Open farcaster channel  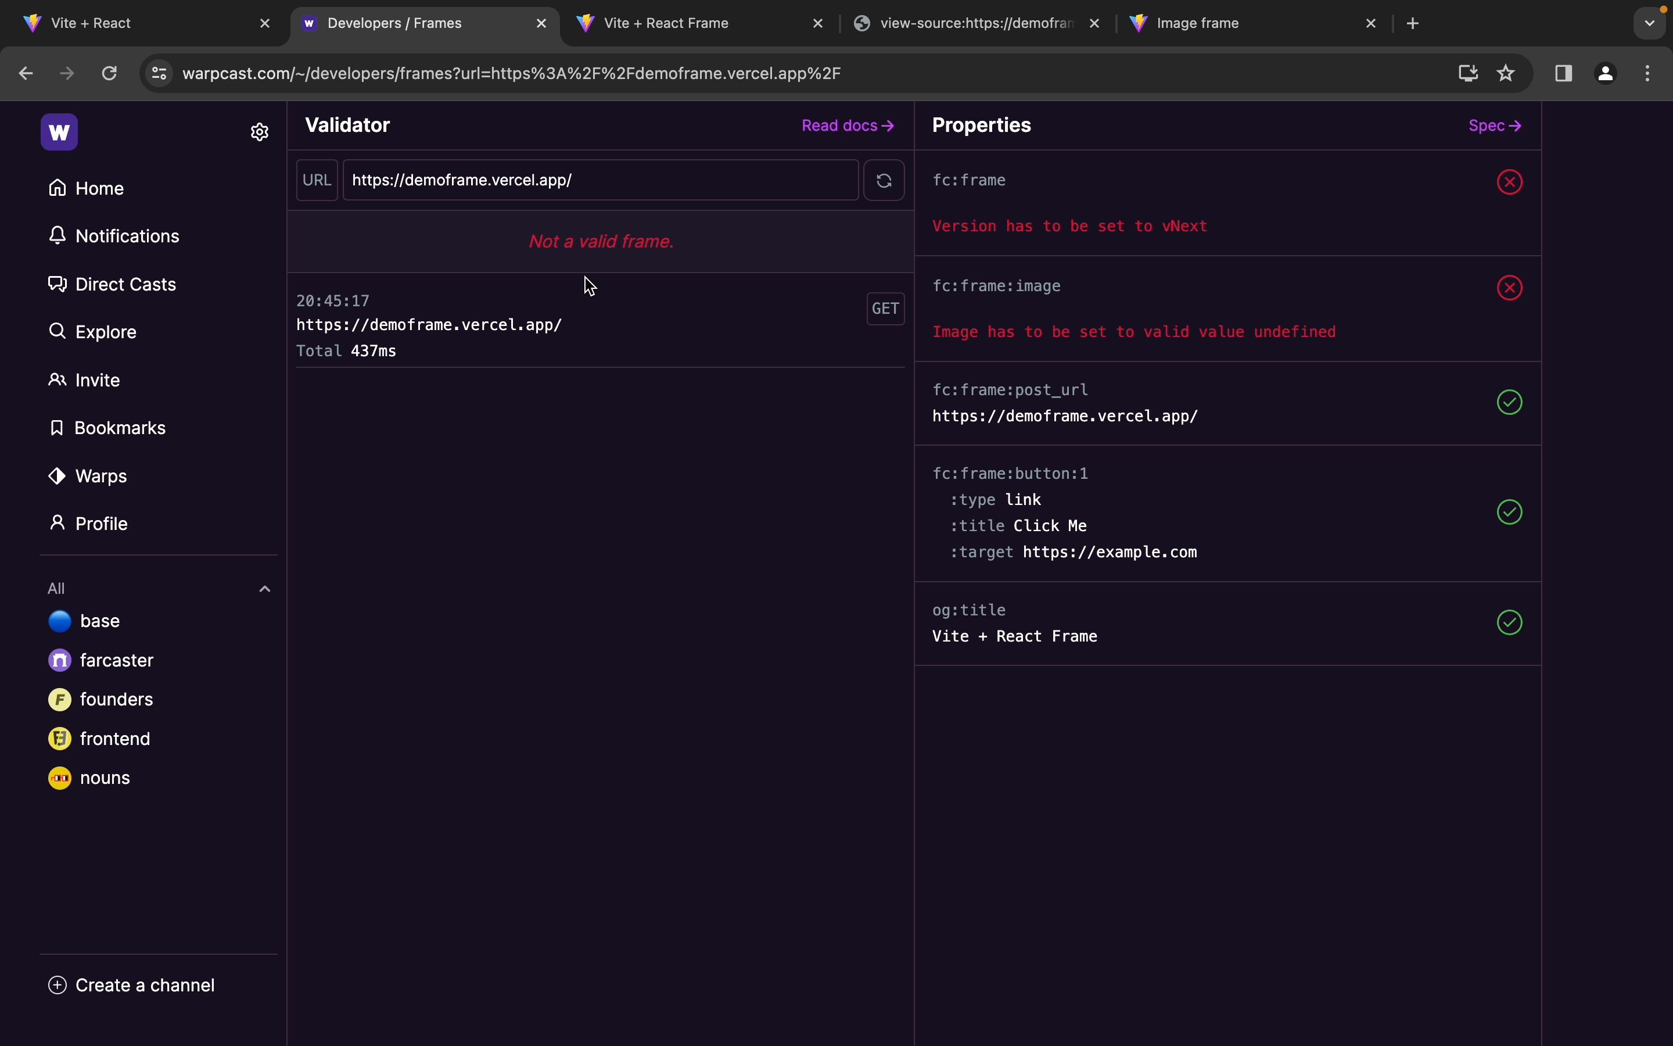tap(101, 661)
